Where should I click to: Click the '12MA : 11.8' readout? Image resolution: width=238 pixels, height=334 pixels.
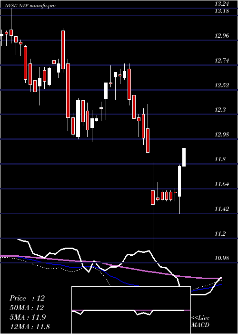click(x=30, y=326)
